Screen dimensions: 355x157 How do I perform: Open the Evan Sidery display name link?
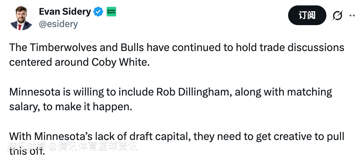click(x=65, y=12)
